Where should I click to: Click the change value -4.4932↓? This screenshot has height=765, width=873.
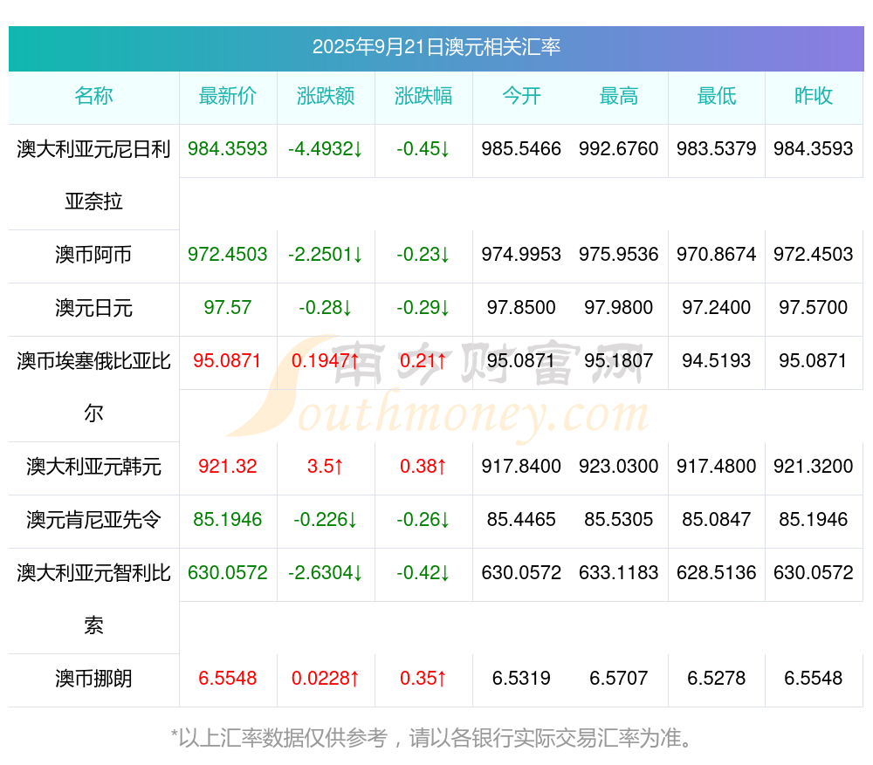coord(326,148)
